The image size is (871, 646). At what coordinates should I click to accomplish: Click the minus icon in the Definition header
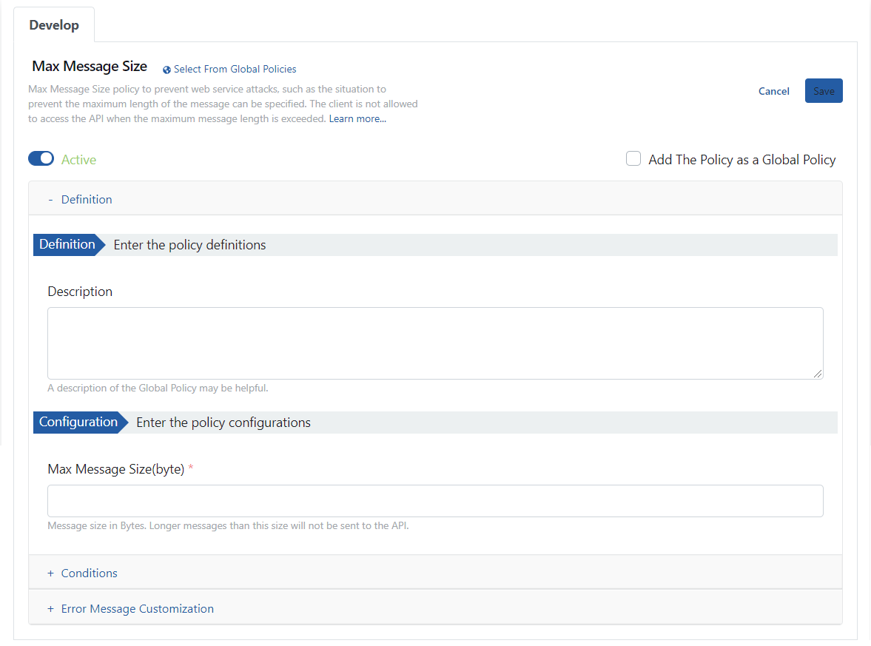50,200
